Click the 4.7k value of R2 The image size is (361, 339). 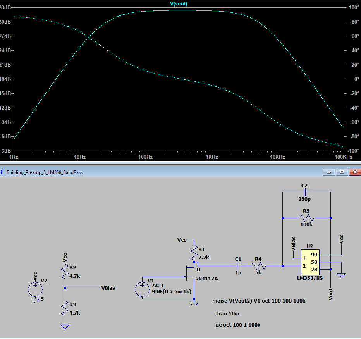click(75, 276)
